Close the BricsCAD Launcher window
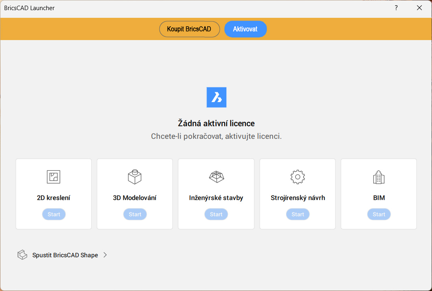This screenshot has width=432, height=291. pyautogui.click(x=419, y=8)
